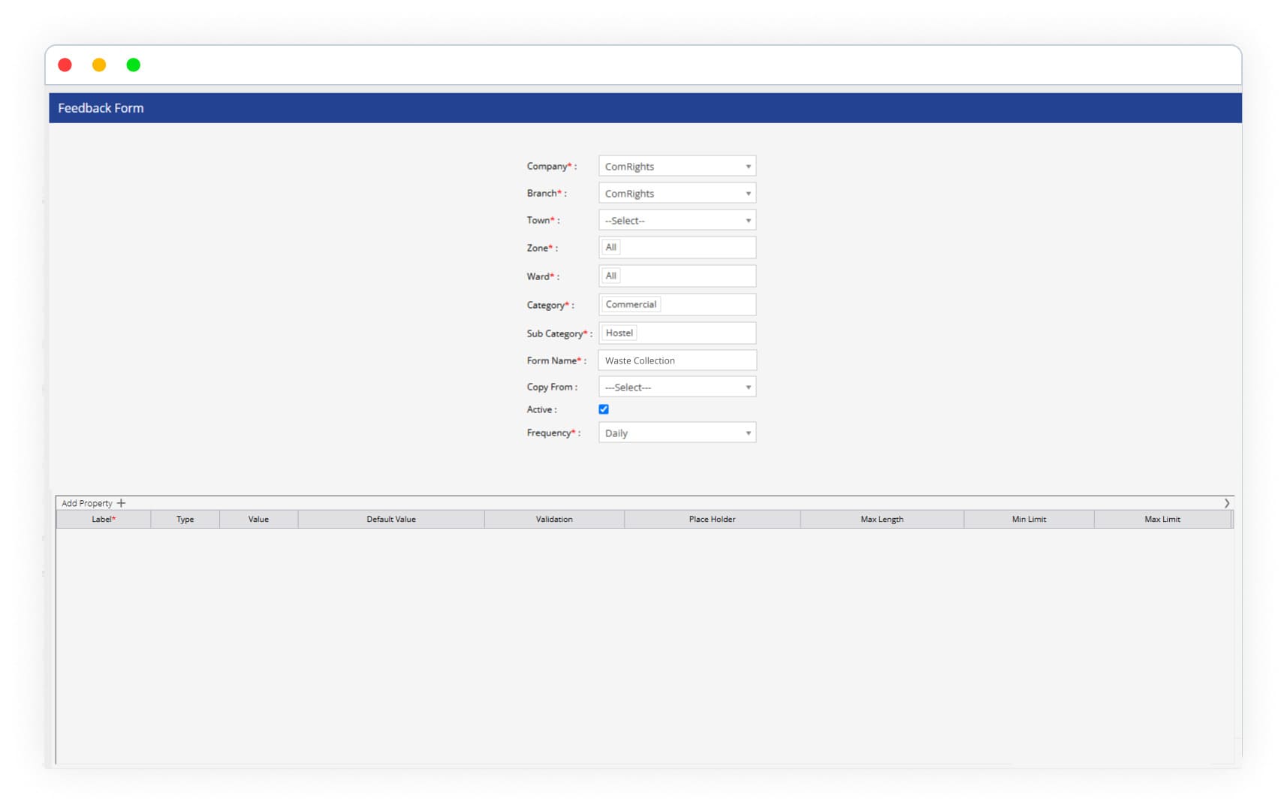Viewport: 1287px width, 811px height.
Task: Choose a Frequency from the Daily dropdown
Action: coord(677,433)
